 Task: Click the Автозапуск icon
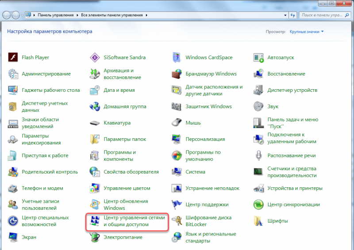tap(258, 57)
